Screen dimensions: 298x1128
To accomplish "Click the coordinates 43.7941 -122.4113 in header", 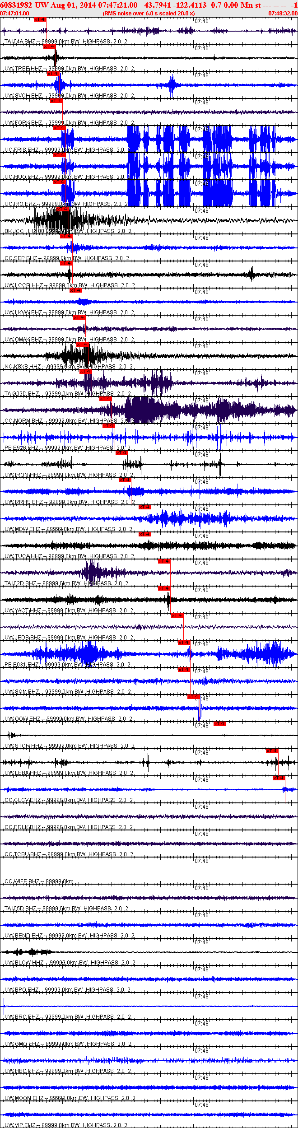I will 175,5.
